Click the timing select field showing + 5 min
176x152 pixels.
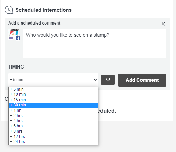coord(53,80)
